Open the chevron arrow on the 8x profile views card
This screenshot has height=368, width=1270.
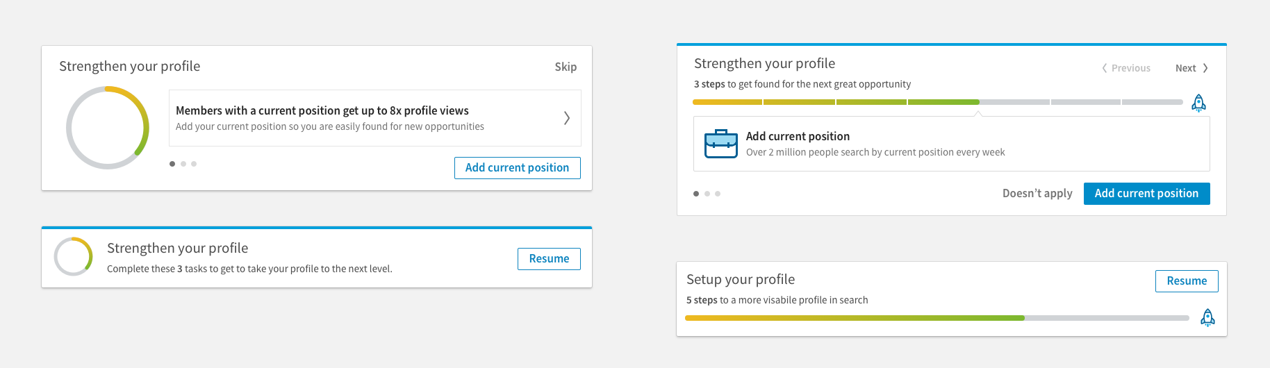[x=567, y=118]
